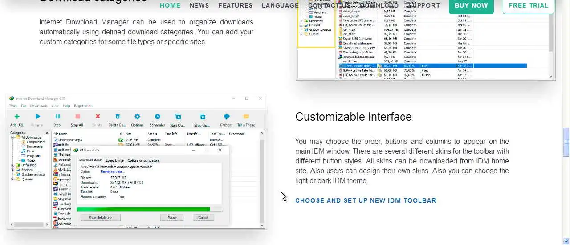Click the Start Qu... toolbar icon

[178, 117]
